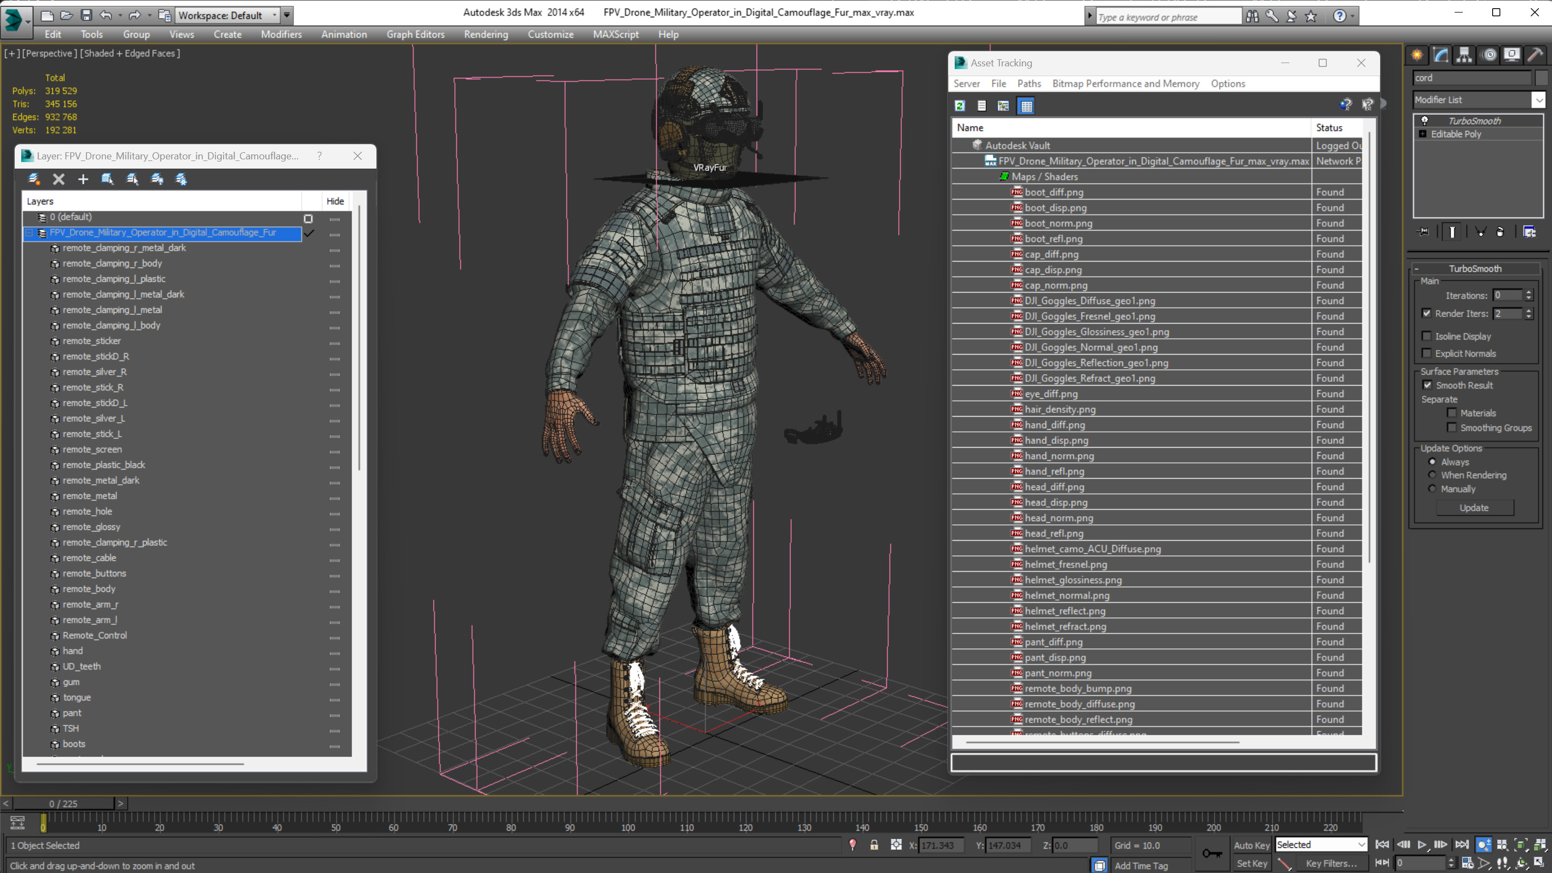
Task: Enable Separate by Materials checkbox
Action: click(x=1451, y=413)
